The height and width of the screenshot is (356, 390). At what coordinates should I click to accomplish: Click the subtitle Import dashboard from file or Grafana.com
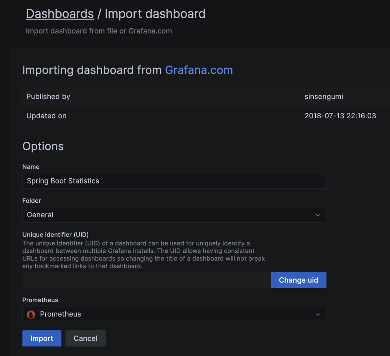tap(99, 31)
